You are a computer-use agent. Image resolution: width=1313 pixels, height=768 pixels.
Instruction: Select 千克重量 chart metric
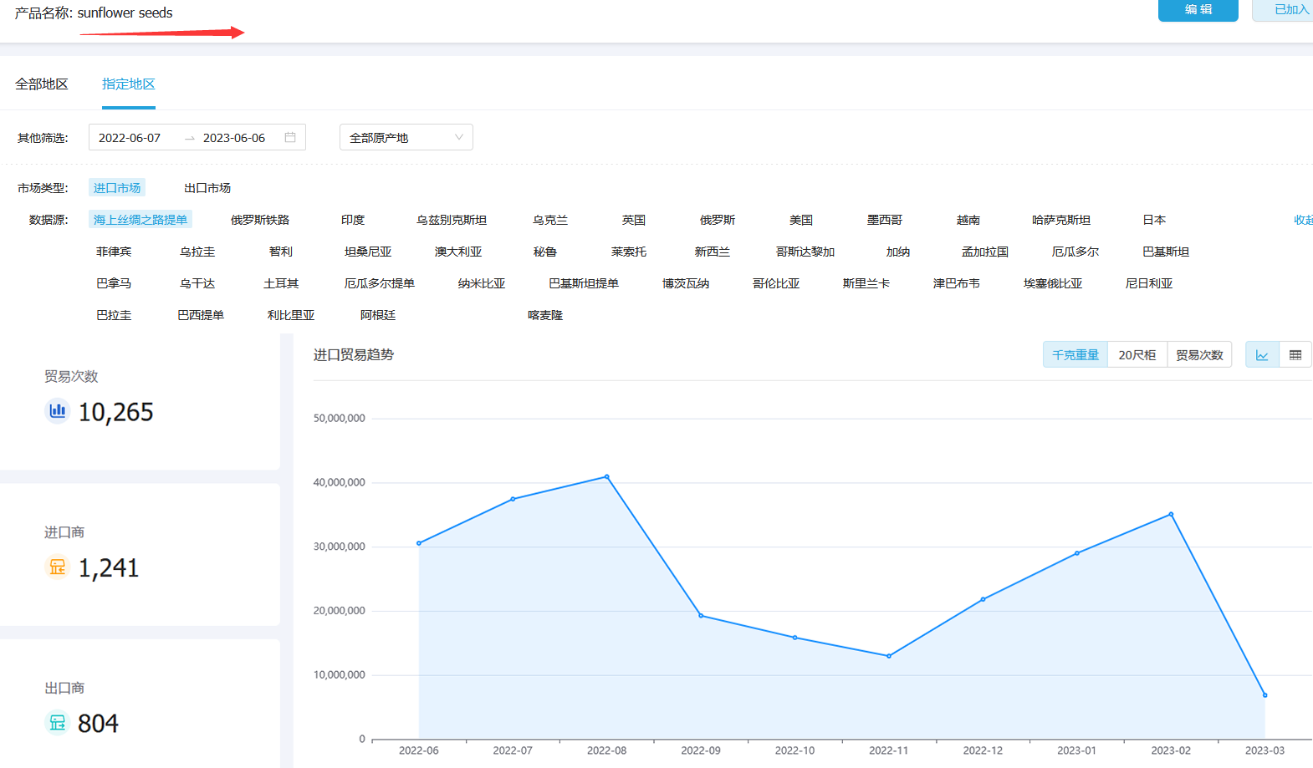point(1075,355)
